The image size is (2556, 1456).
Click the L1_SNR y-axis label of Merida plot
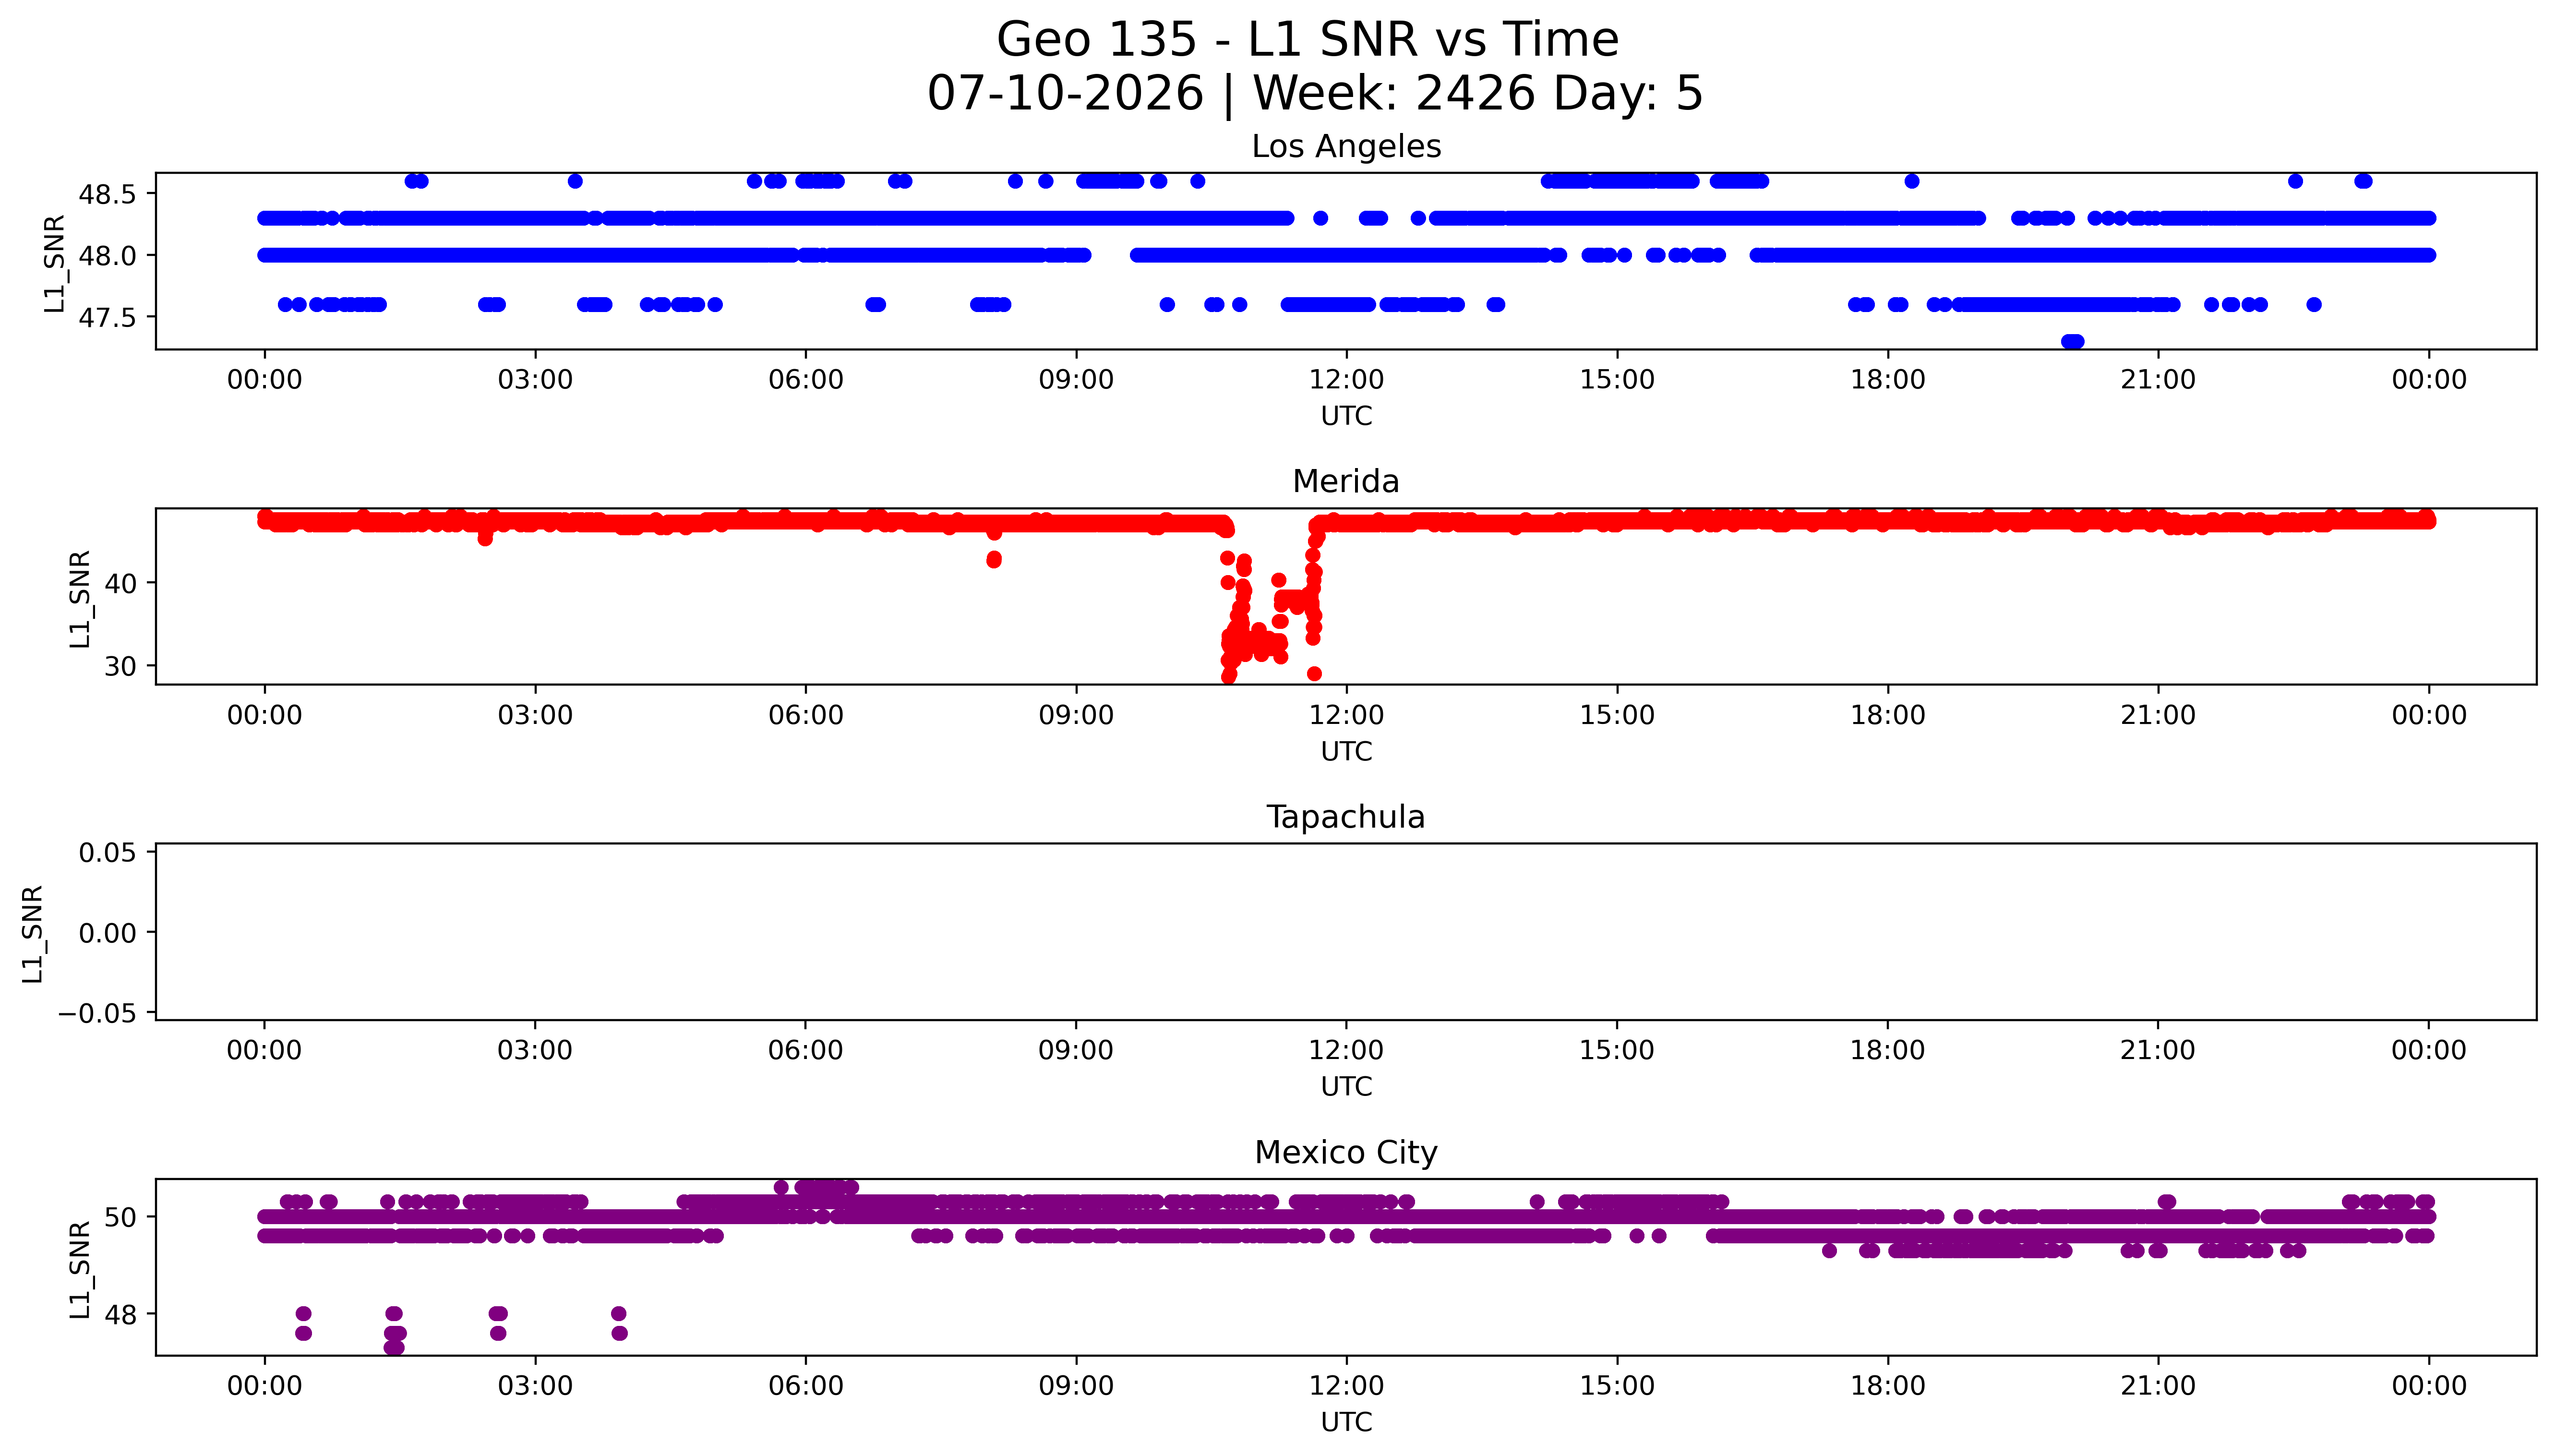80,598
